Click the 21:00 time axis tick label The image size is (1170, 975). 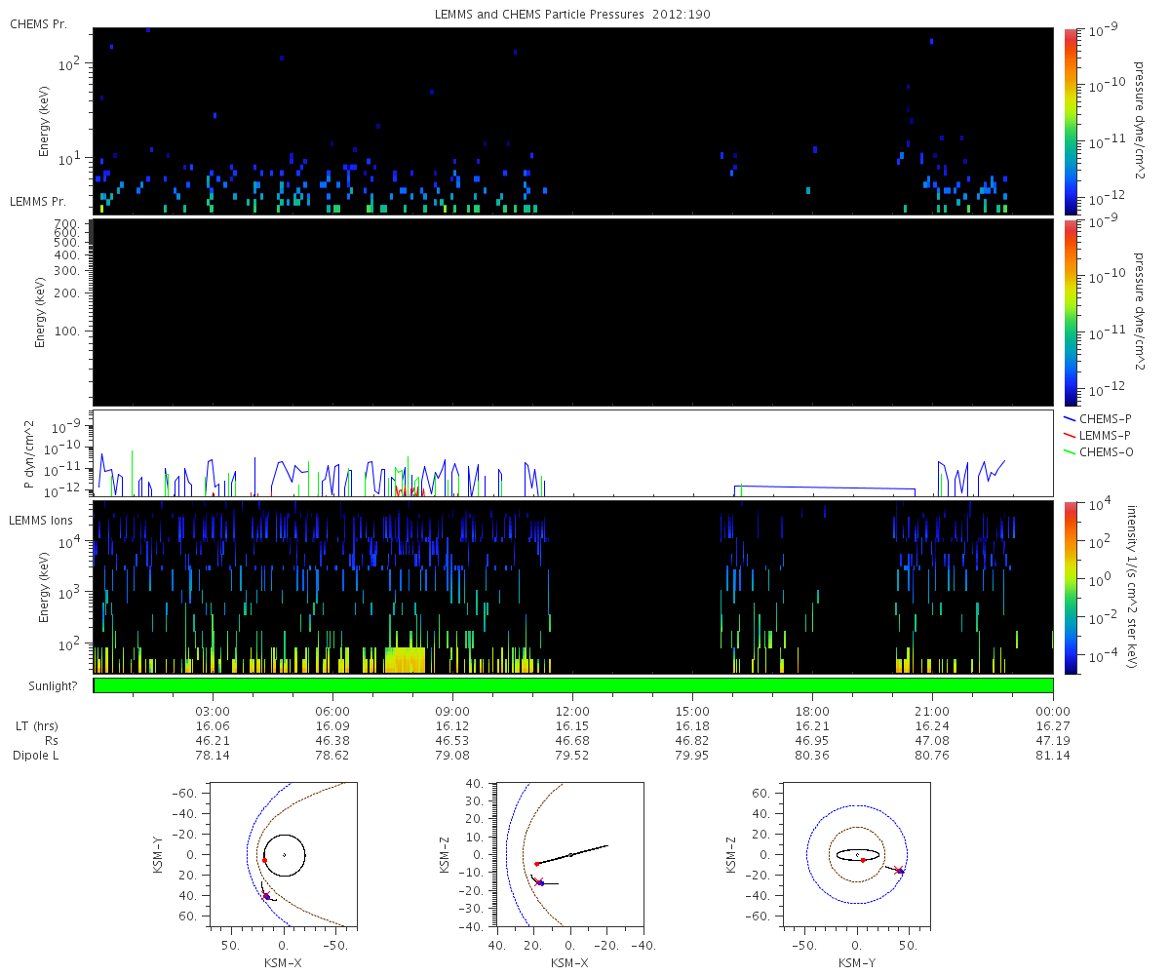coord(932,711)
